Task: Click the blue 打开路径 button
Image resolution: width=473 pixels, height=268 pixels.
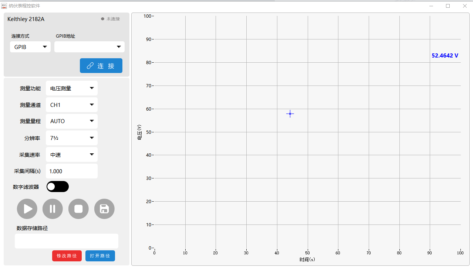Action: click(x=100, y=256)
